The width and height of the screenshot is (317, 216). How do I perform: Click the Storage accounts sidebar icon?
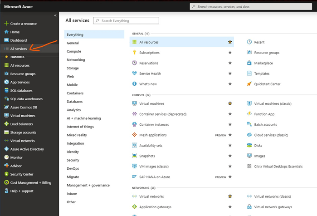[x=6, y=132]
